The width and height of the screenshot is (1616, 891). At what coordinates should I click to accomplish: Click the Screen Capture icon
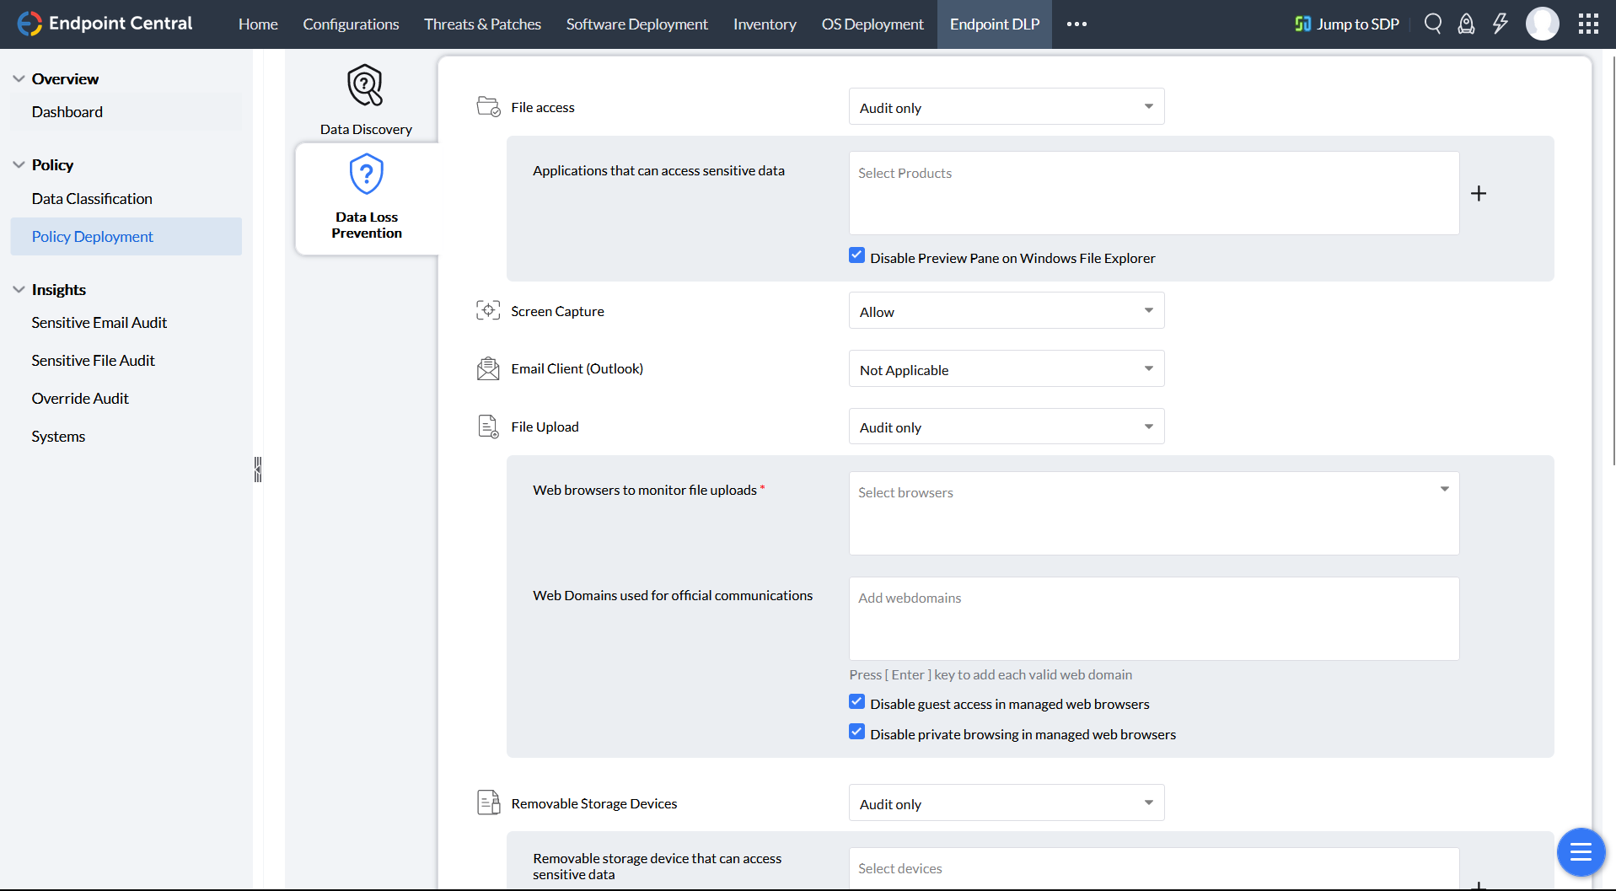(487, 310)
